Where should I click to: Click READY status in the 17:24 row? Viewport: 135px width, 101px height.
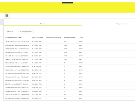click(x=80, y=42)
